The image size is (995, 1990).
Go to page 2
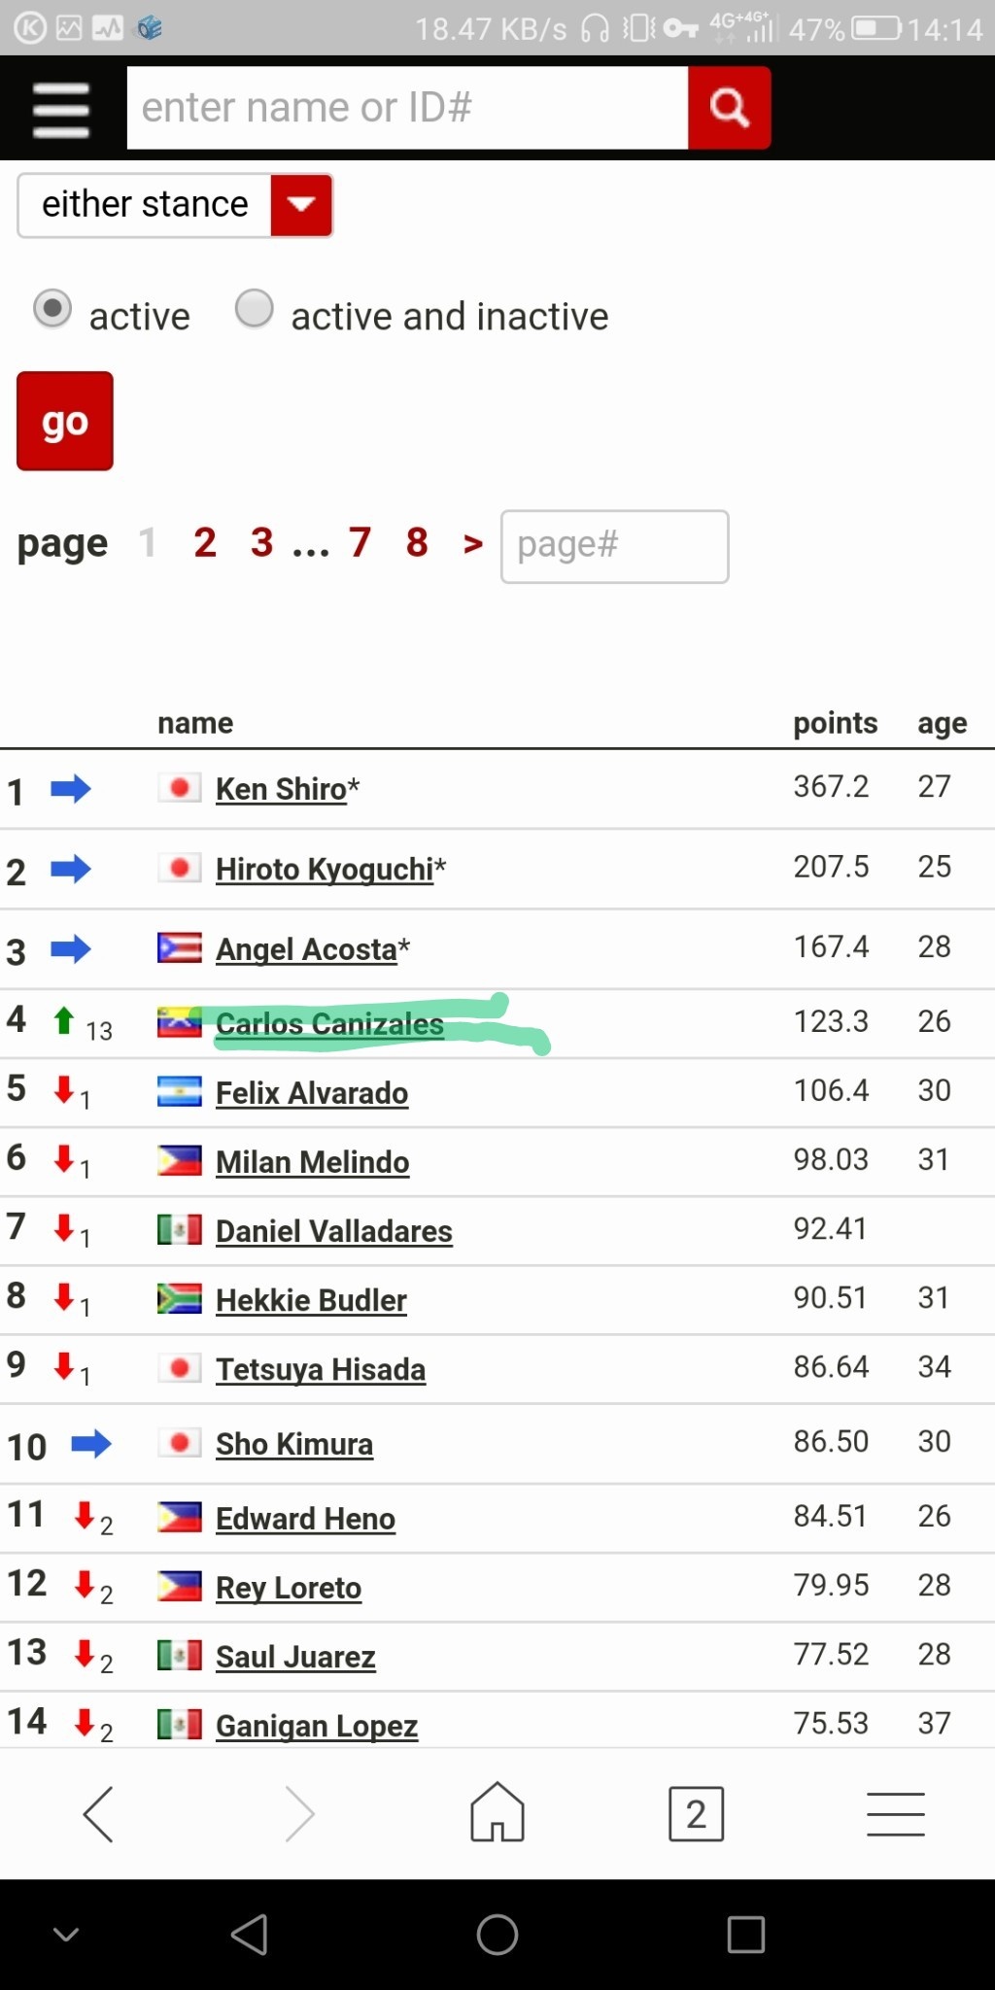point(204,543)
